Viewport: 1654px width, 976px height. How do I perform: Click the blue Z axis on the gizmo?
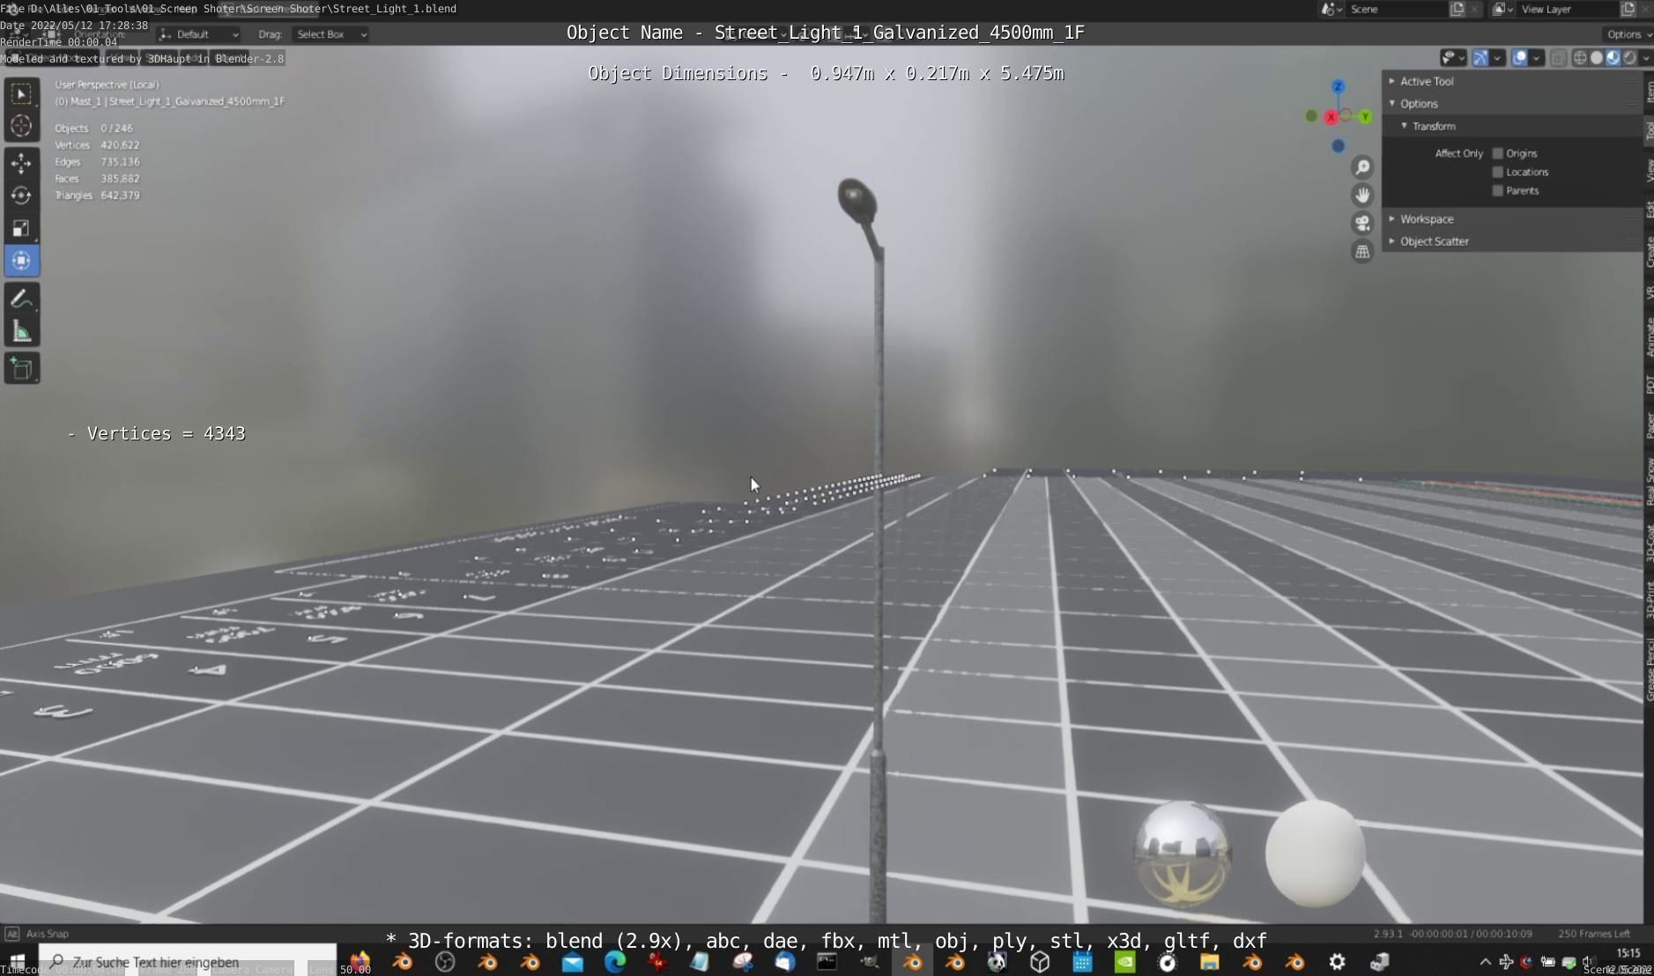[x=1338, y=86]
